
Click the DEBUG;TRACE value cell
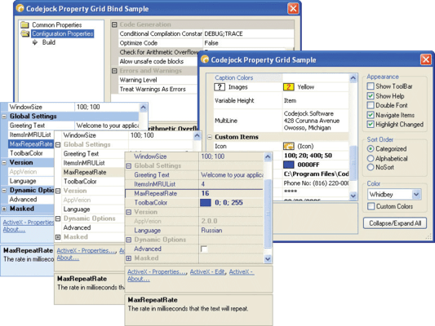248,33
